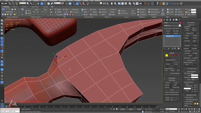
Task: Open the Motion panel tab icon
Action: (x=173, y=20)
